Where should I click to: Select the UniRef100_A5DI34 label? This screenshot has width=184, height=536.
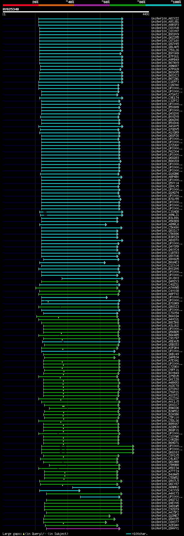click(165, 468)
